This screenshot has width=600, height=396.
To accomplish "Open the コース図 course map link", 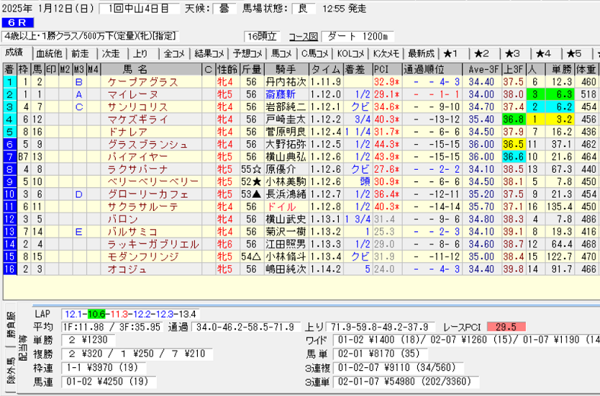I will pyautogui.click(x=303, y=37).
